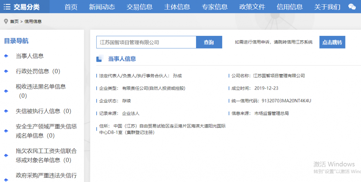Select 安全生产领域严重失信惩戒名单信息 in sidebar
This screenshot has height=182, width=361.
(x=46, y=131)
